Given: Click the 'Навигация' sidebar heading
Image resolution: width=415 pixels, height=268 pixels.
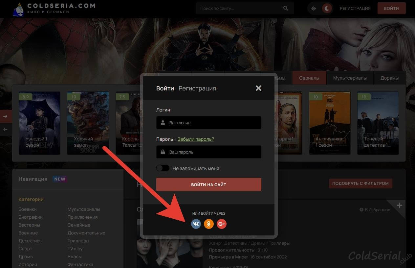Looking at the screenshot, I should tap(33, 179).
